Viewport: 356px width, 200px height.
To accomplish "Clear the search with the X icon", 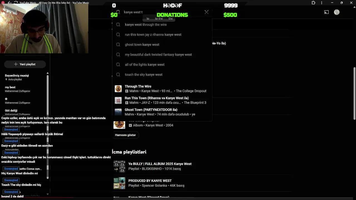I will click(x=206, y=12).
